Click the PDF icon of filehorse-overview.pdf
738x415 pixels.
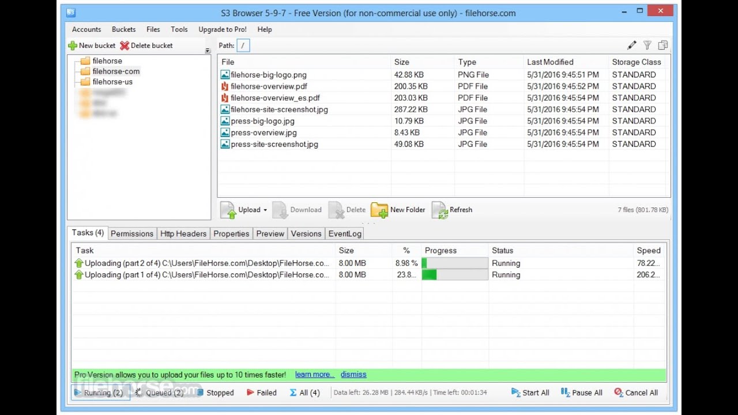point(225,86)
